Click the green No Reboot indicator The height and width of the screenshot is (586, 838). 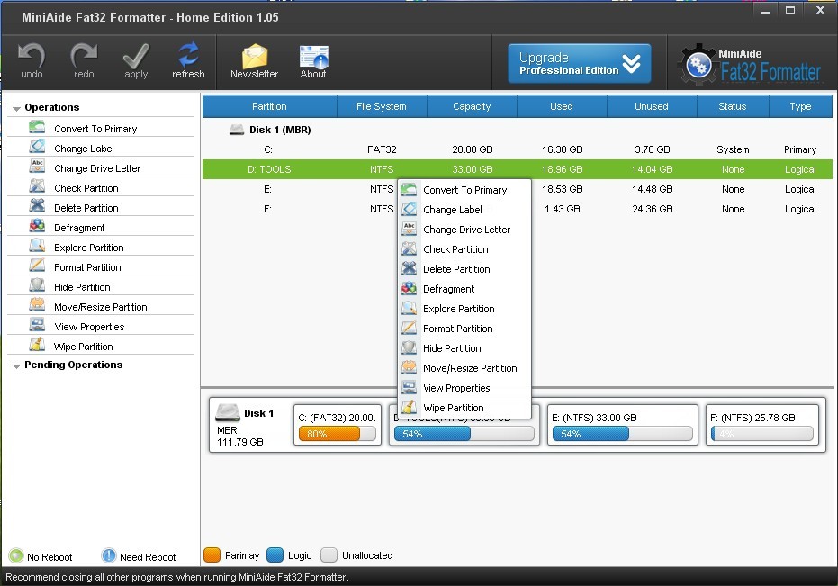pyautogui.click(x=16, y=556)
